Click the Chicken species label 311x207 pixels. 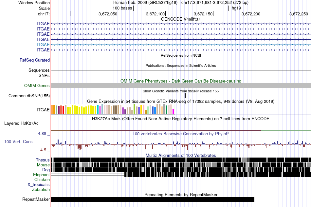pyautogui.click(x=42, y=179)
